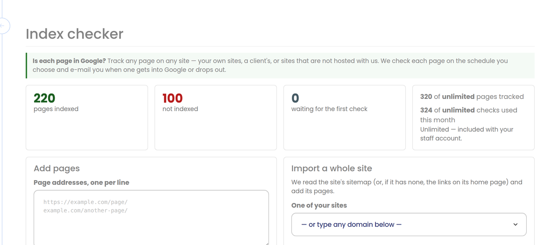The image size is (558, 245).
Task: Open the 'One of your sites' dropdown
Action: coord(409,224)
